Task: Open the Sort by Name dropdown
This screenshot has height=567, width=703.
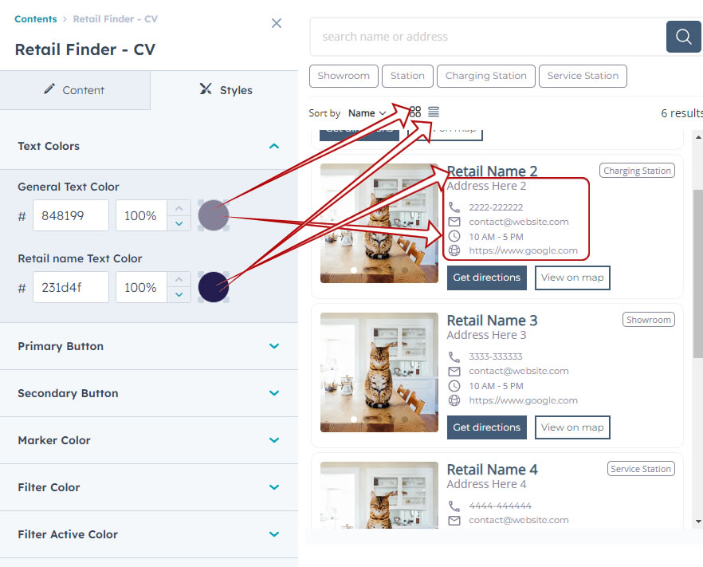Action: coord(367,113)
